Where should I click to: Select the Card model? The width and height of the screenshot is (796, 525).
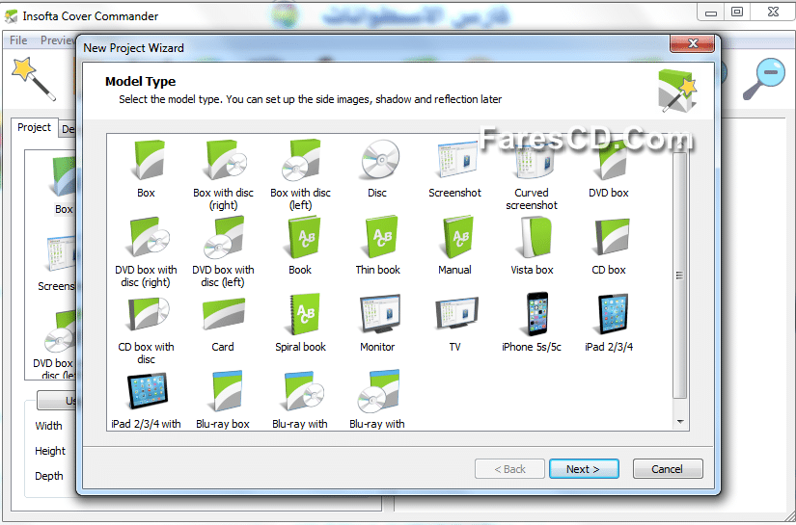coord(224,324)
